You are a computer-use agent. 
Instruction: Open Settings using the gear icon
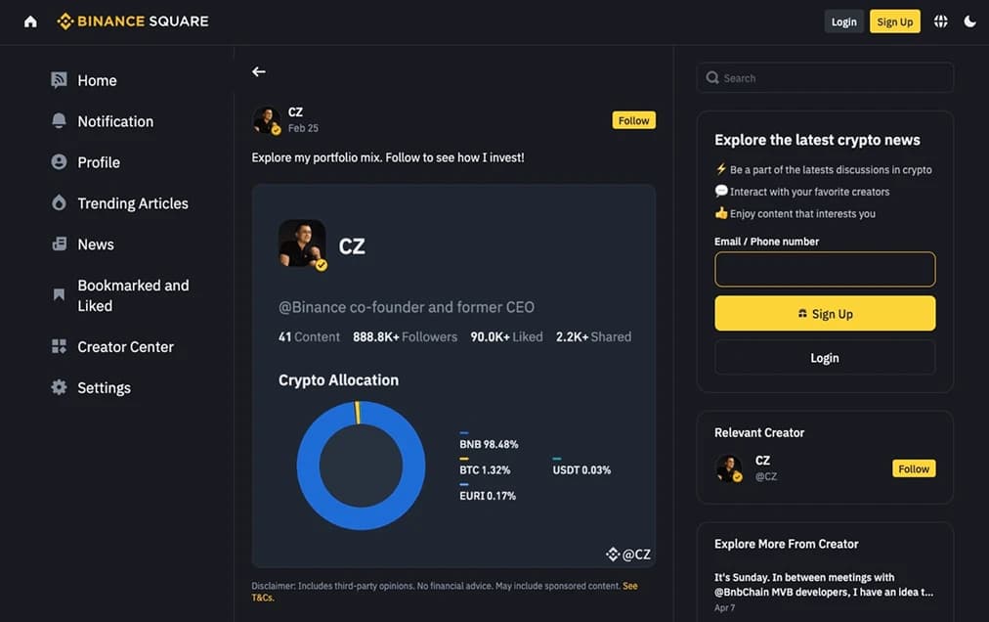(x=59, y=386)
